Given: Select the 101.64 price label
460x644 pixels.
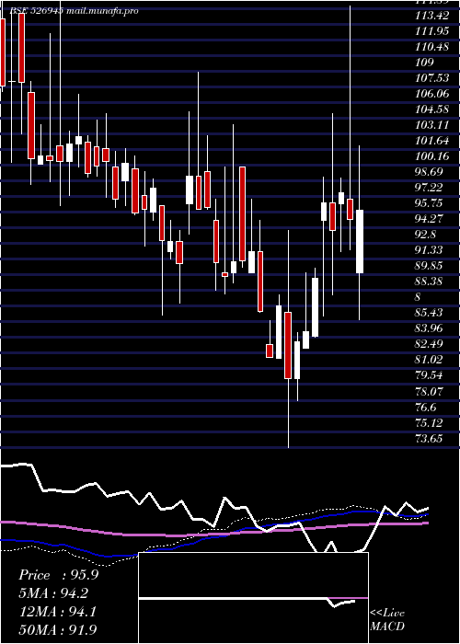Looking at the screenshot, I should click(431, 141).
